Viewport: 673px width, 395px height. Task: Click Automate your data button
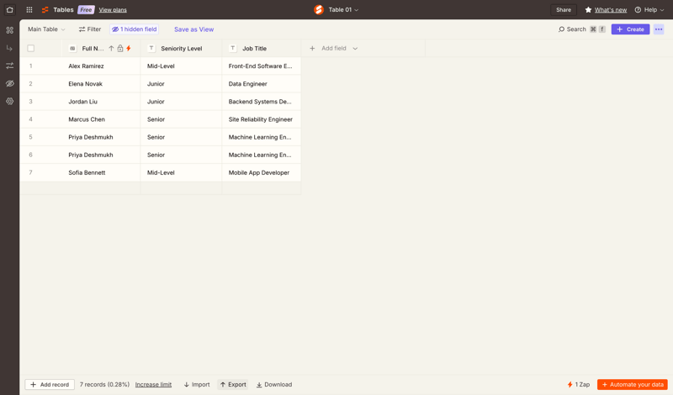click(x=633, y=385)
